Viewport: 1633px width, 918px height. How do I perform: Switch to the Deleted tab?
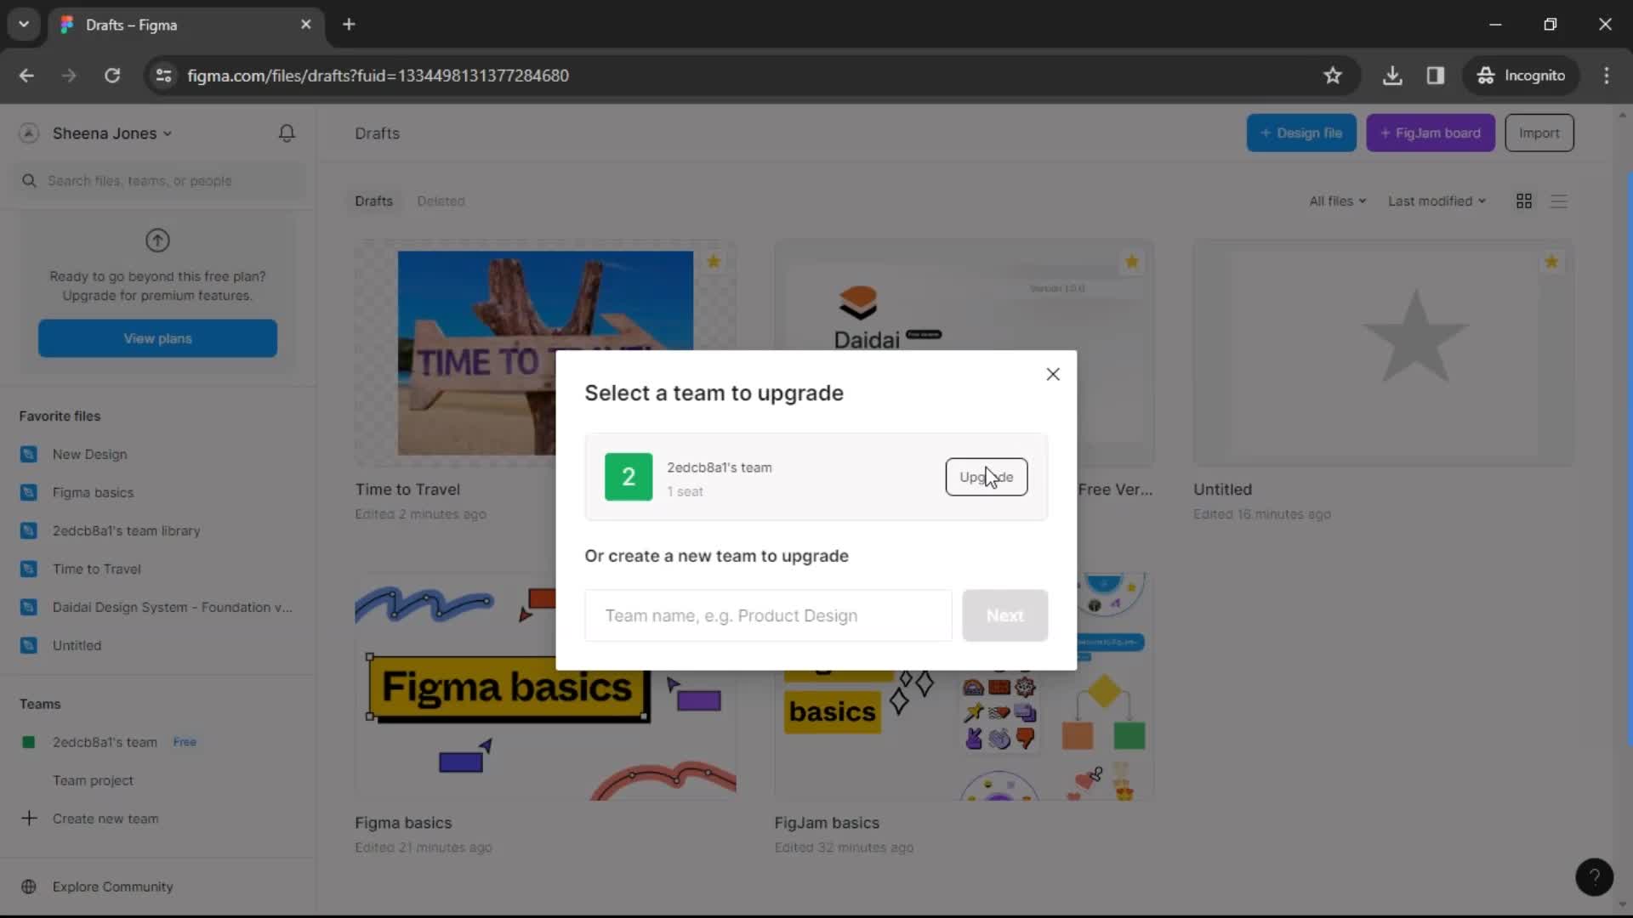440,201
